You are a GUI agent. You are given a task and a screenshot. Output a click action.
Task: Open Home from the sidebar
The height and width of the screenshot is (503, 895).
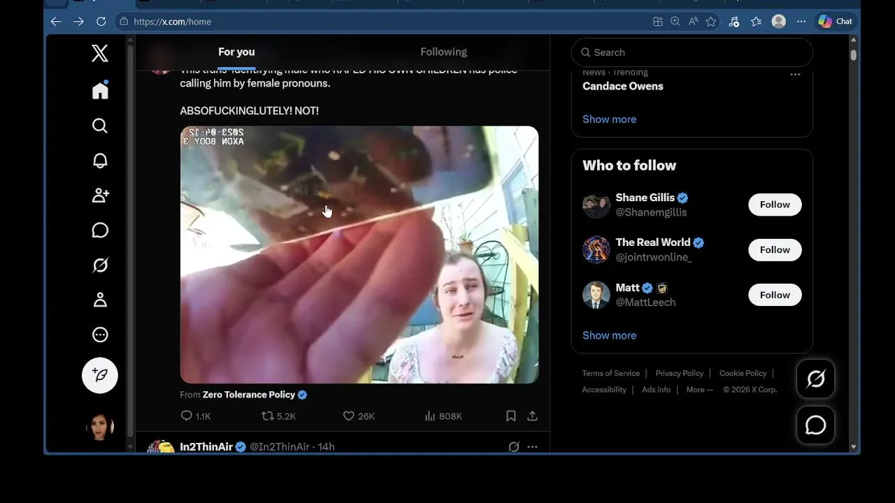pyautogui.click(x=100, y=90)
